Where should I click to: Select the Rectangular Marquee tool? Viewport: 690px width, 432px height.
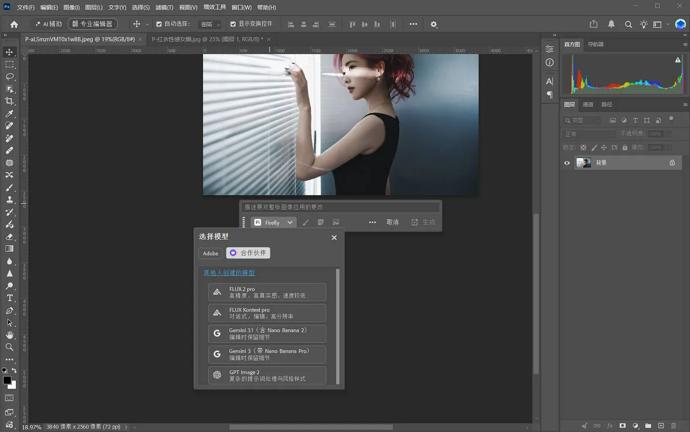[x=9, y=65]
